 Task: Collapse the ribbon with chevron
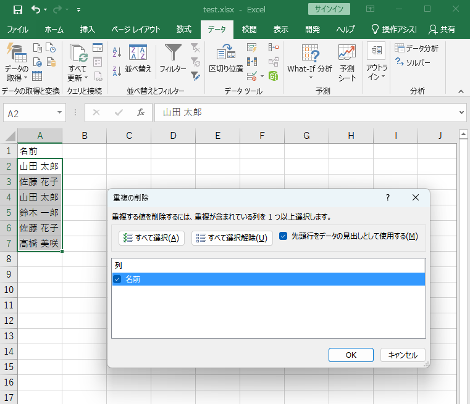tap(461, 91)
